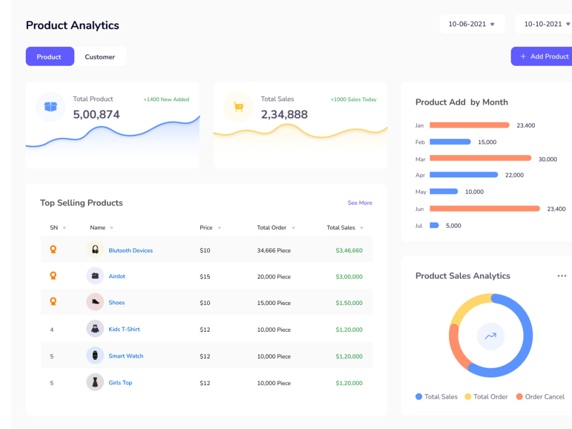This screenshot has width=572, height=429.
Task: Open the Shoes product link
Action: click(x=116, y=303)
